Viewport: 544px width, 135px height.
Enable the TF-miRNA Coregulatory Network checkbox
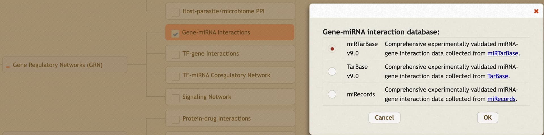[176, 76]
